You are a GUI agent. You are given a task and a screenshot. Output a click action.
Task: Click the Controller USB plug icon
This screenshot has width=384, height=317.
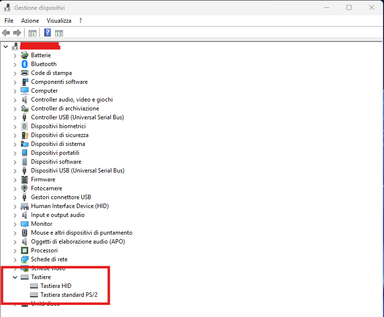coord(24,117)
